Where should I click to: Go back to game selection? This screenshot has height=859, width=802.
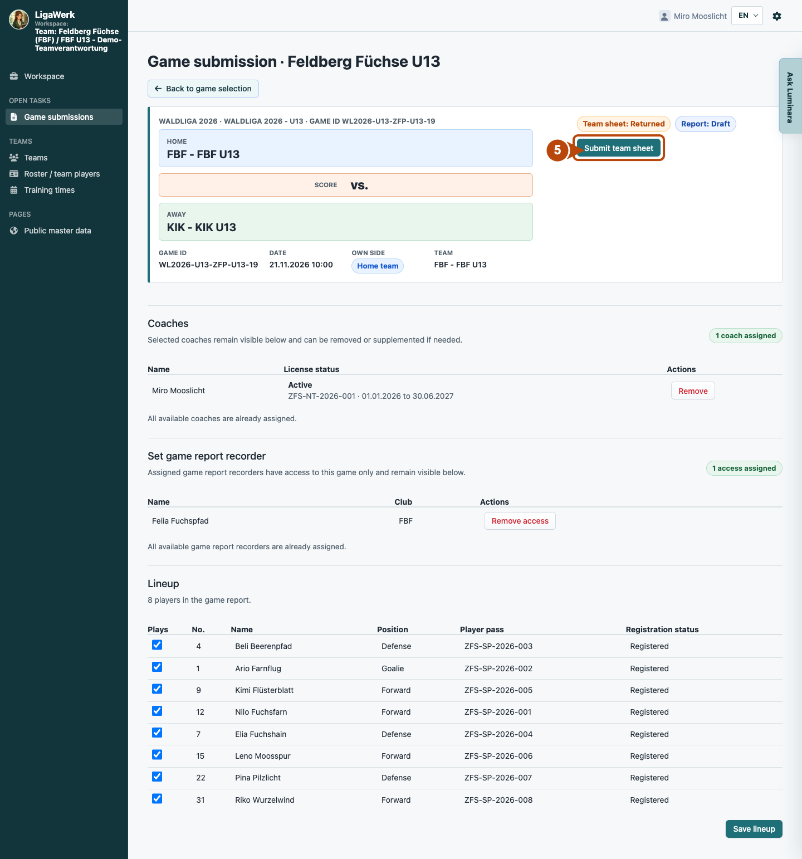(x=203, y=89)
